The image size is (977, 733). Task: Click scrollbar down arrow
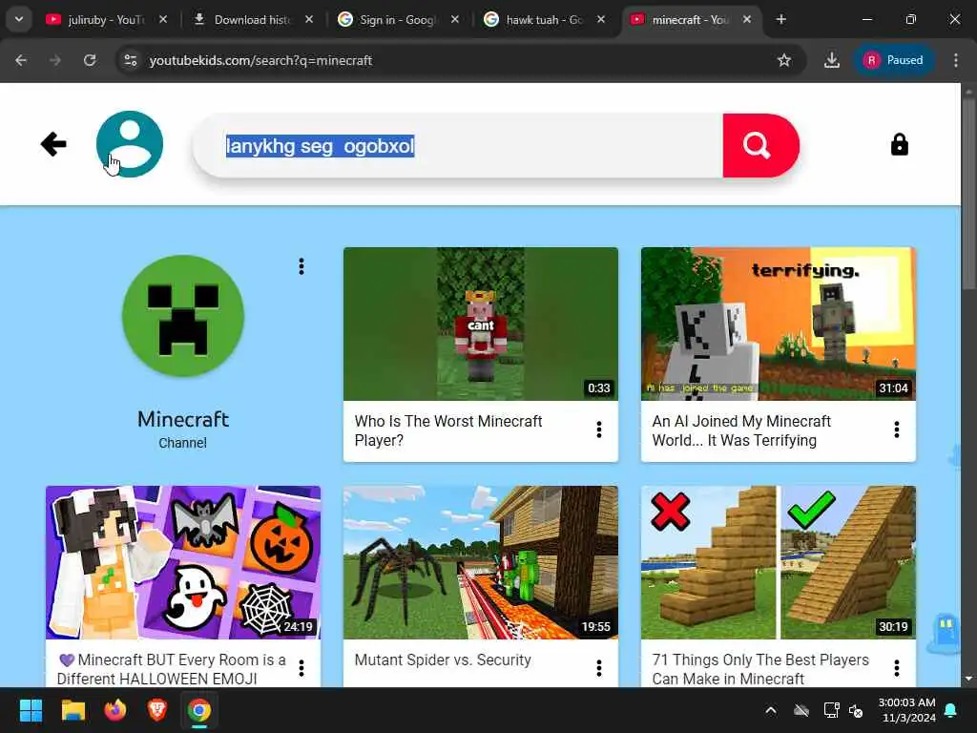[968, 679]
